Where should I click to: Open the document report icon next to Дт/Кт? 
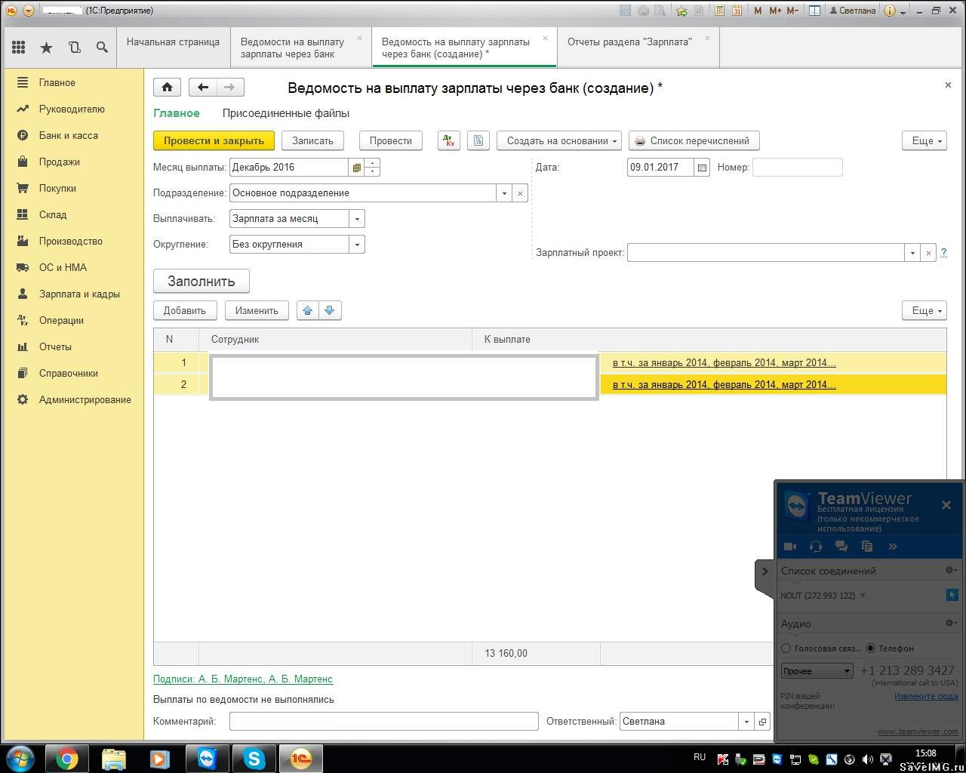click(478, 140)
